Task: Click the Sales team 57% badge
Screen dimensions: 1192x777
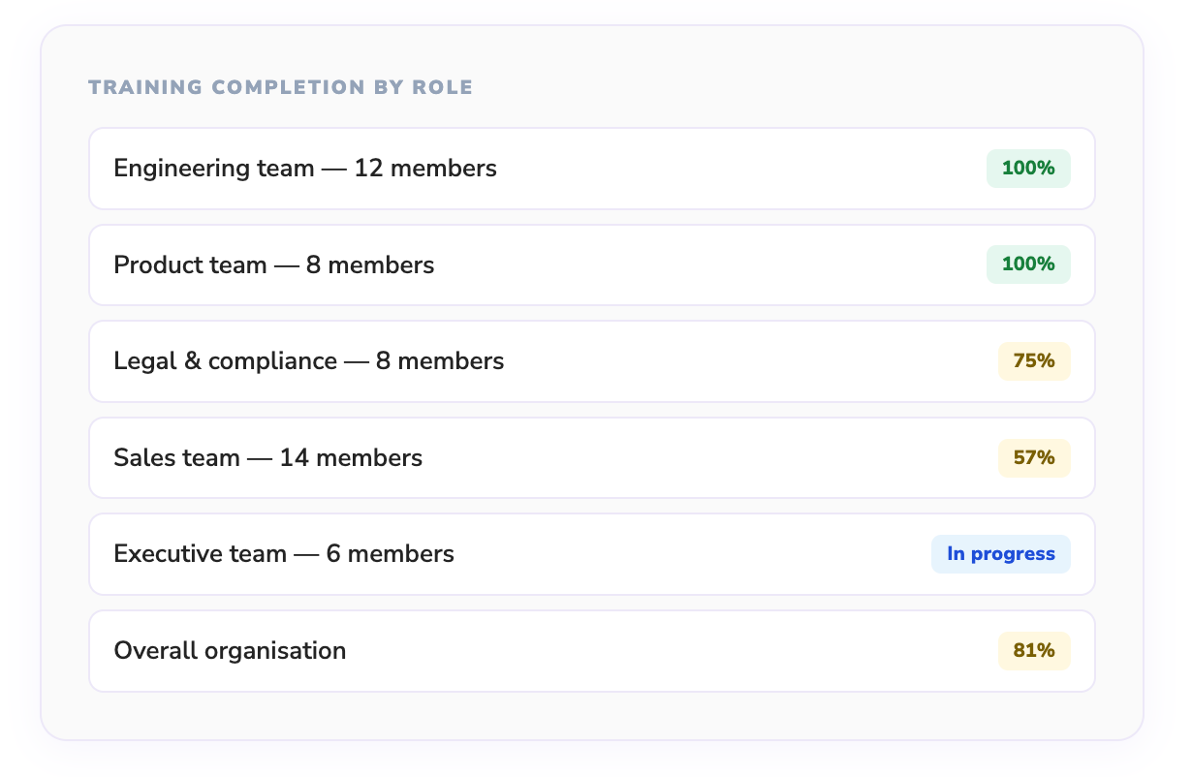Action: pos(1034,457)
